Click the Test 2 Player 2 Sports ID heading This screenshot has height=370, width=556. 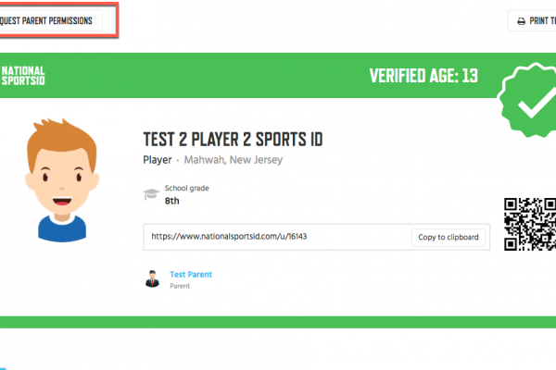pos(233,139)
